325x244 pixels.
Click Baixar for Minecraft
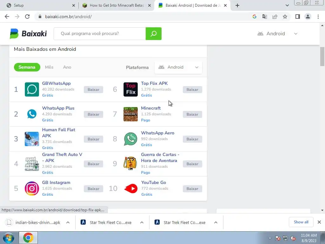[192, 114]
